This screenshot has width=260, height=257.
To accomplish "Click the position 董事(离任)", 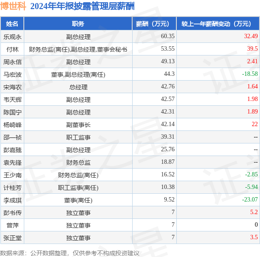I will [x=78, y=201].
